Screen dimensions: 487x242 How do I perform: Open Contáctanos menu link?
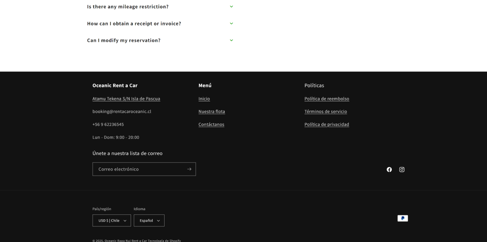(x=211, y=125)
